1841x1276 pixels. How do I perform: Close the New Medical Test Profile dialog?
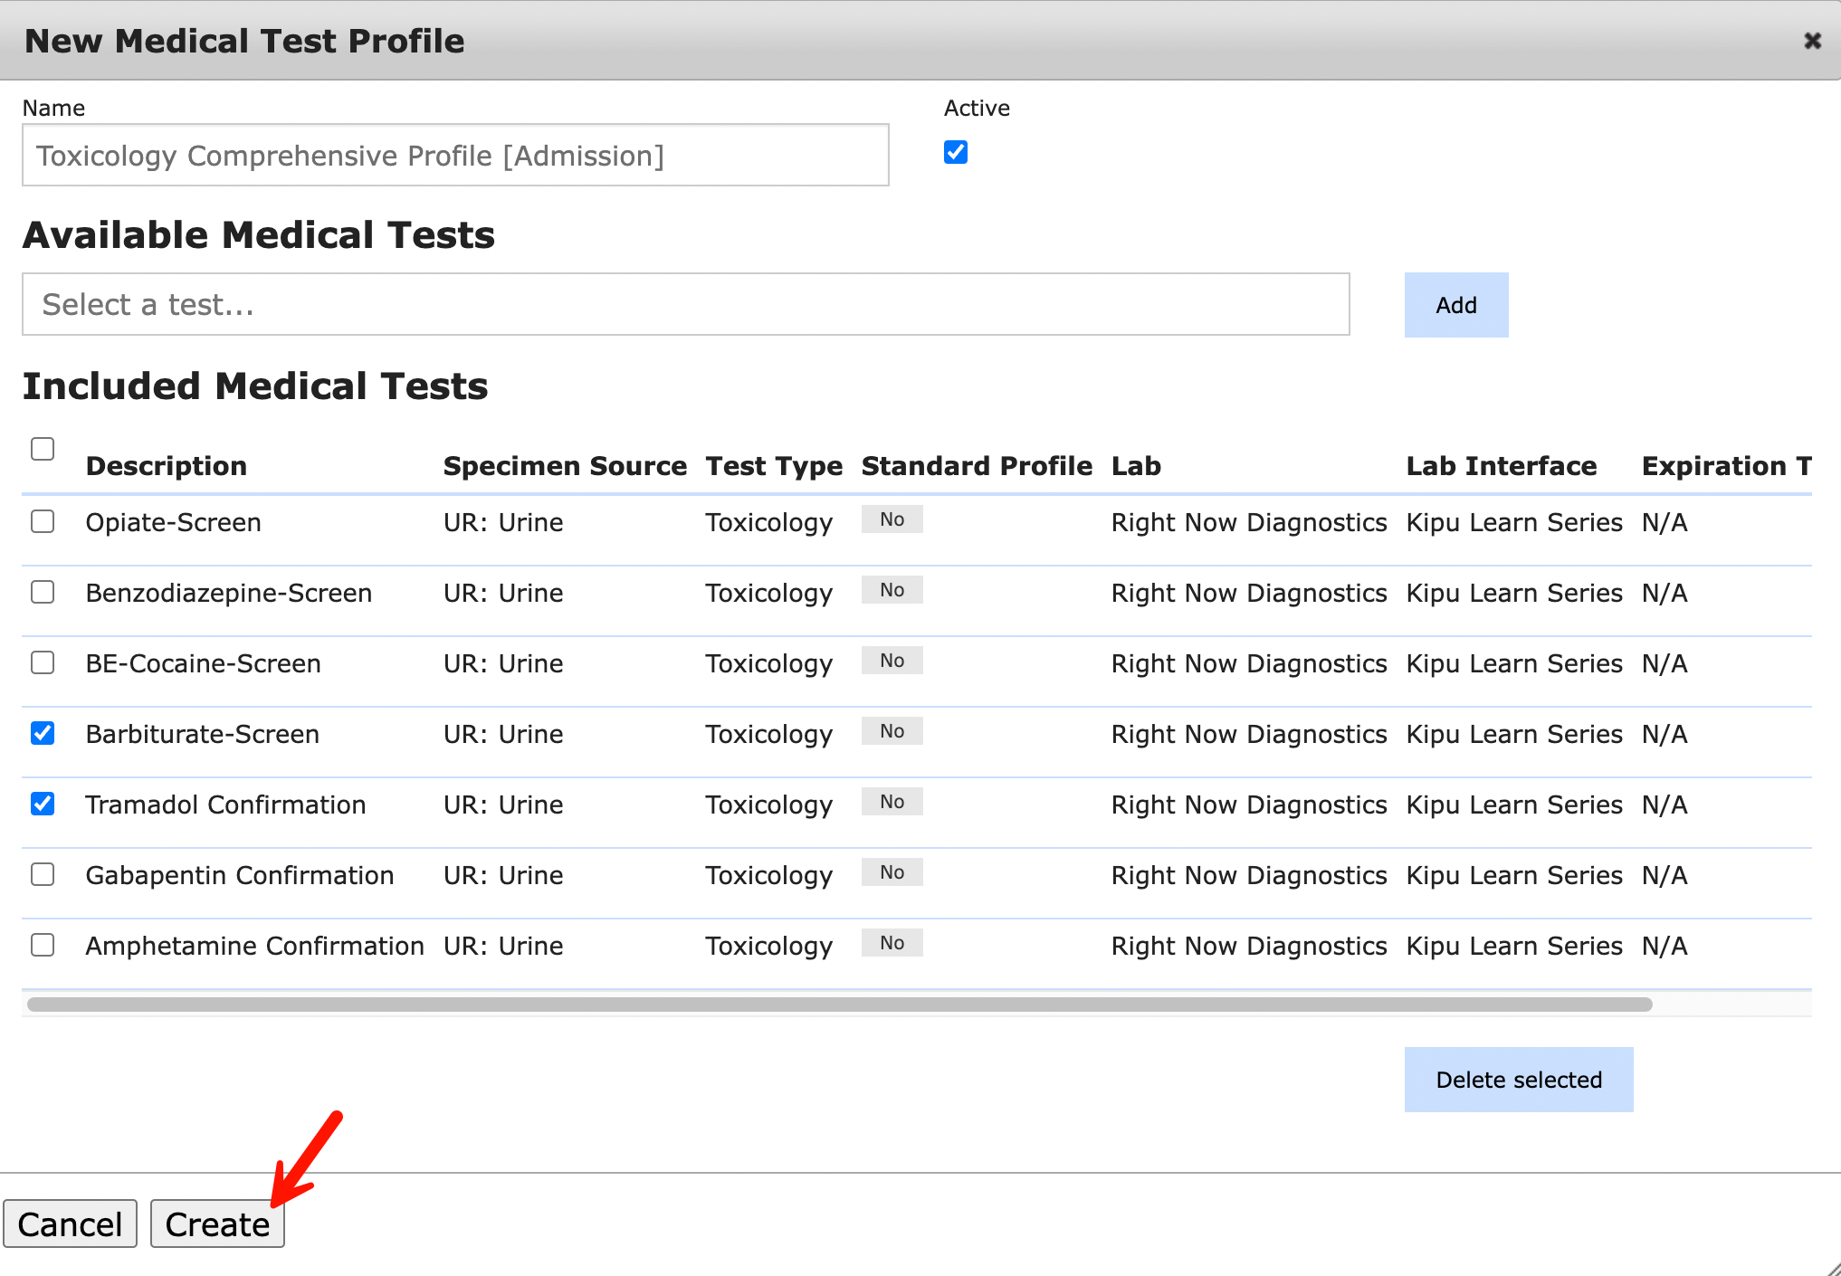(1812, 41)
